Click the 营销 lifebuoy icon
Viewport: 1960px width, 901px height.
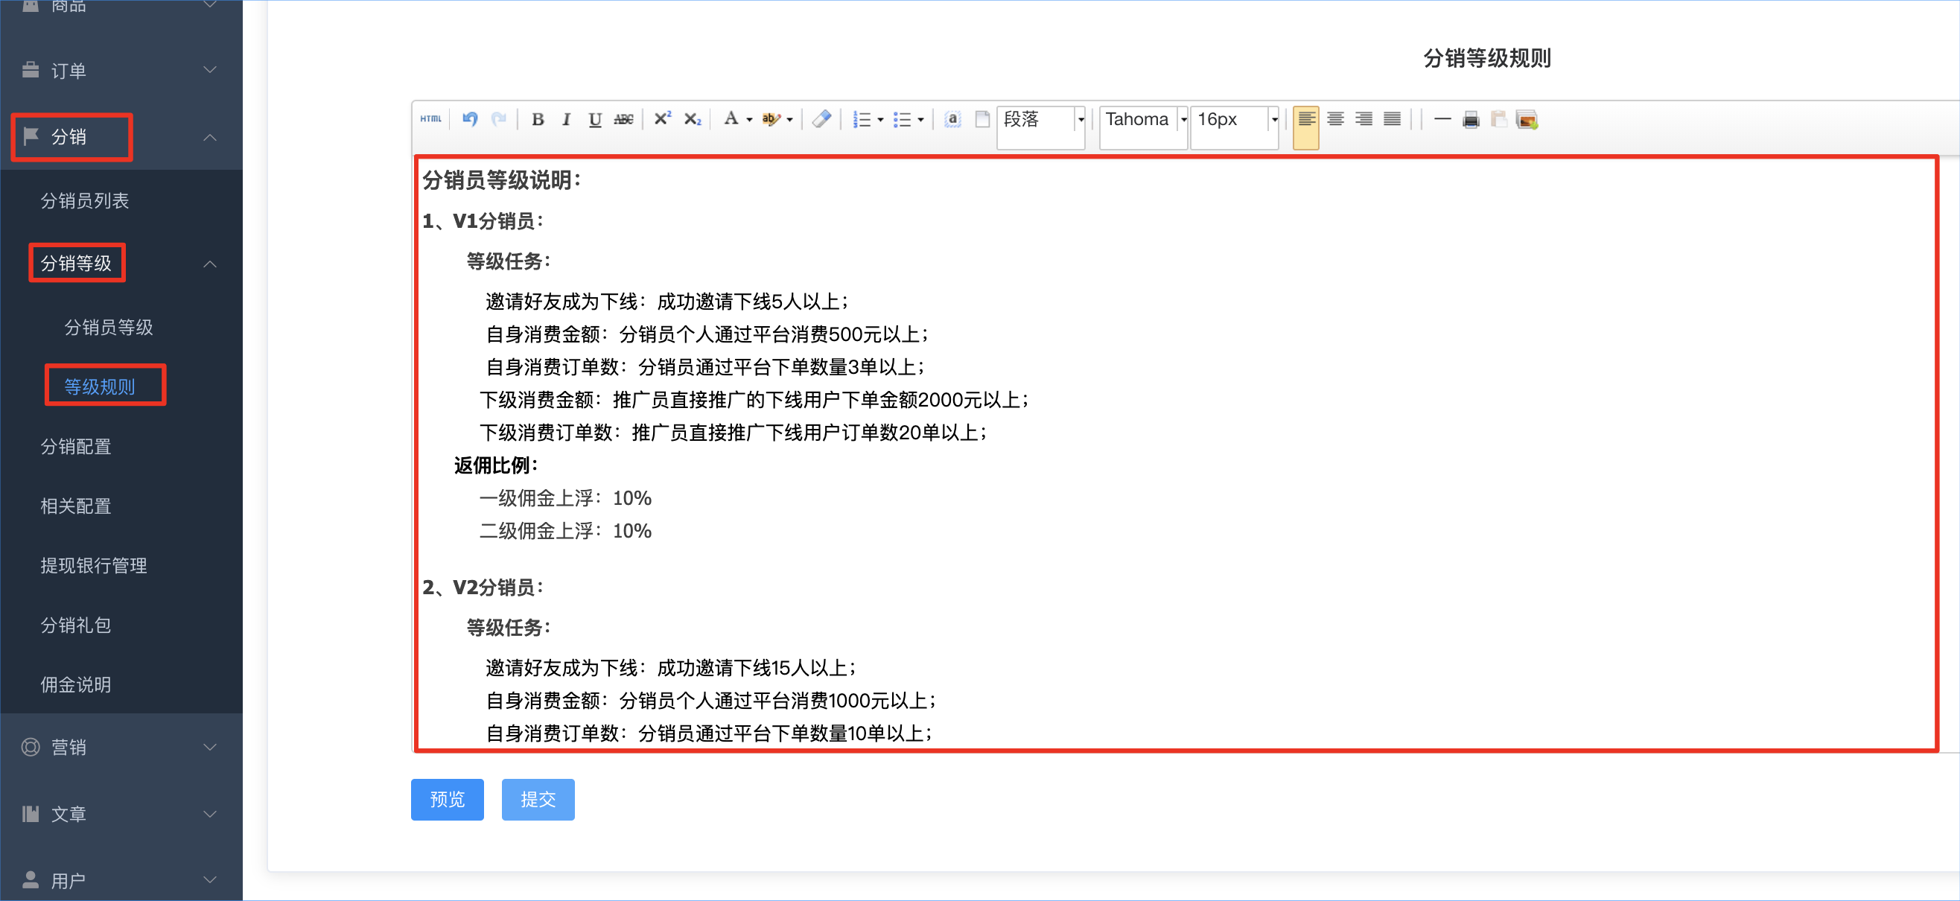[x=31, y=747]
